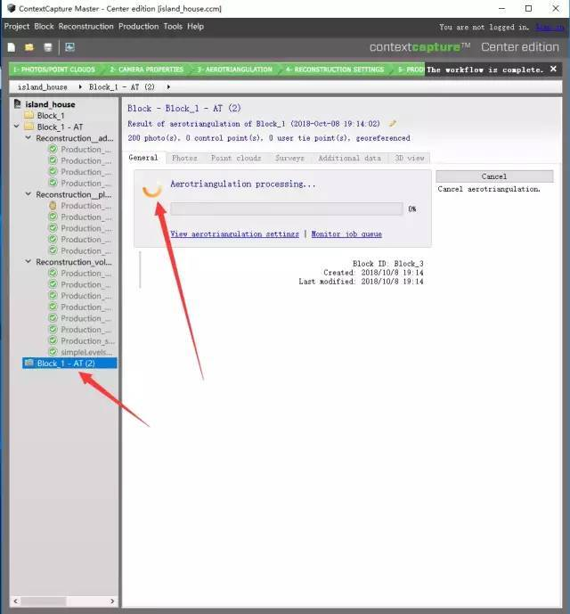
Task: Open a project using the yellow folder icon
Action: [x=29, y=47]
